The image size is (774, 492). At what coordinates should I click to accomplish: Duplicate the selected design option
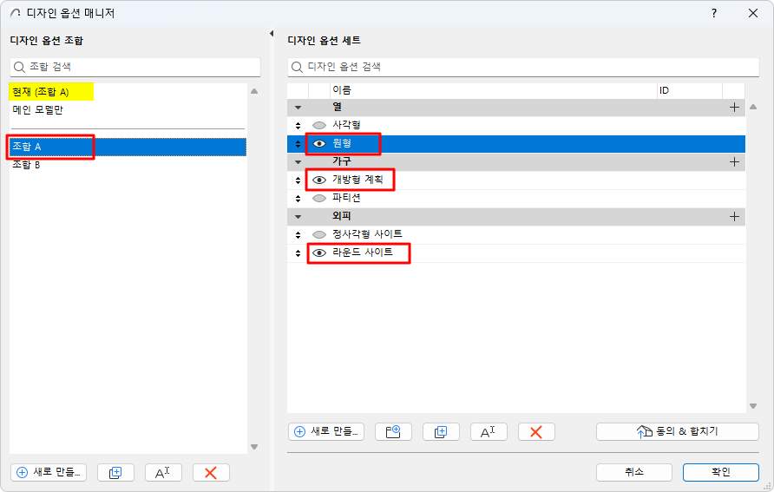441,432
